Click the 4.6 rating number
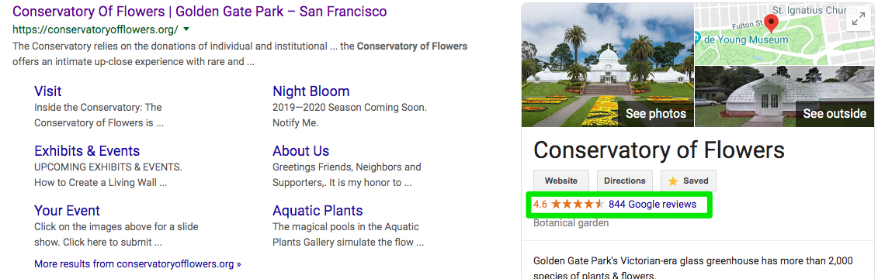Viewport: 878px width, 279px height. 540,204
